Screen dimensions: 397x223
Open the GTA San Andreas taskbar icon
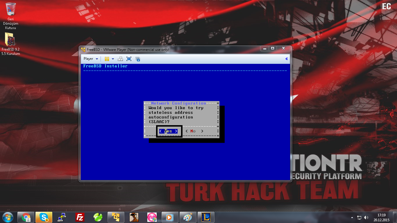click(134, 217)
